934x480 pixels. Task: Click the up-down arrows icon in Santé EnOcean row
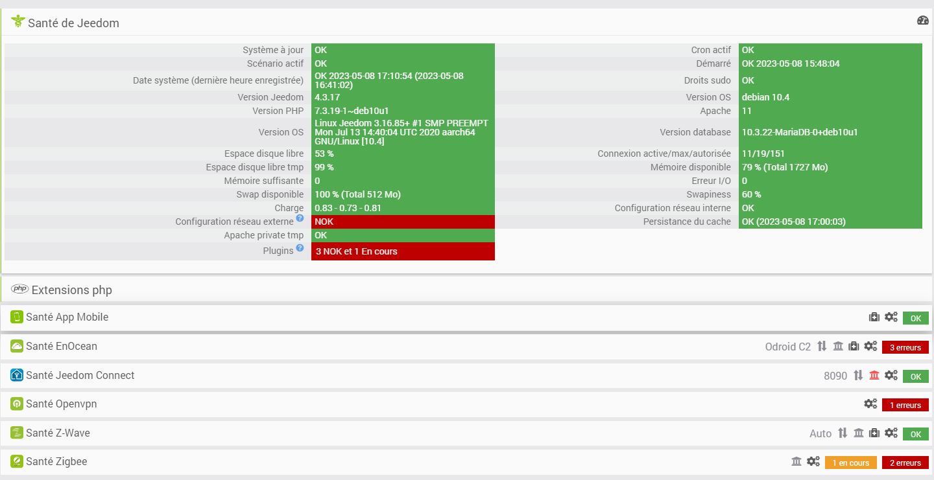click(822, 347)
